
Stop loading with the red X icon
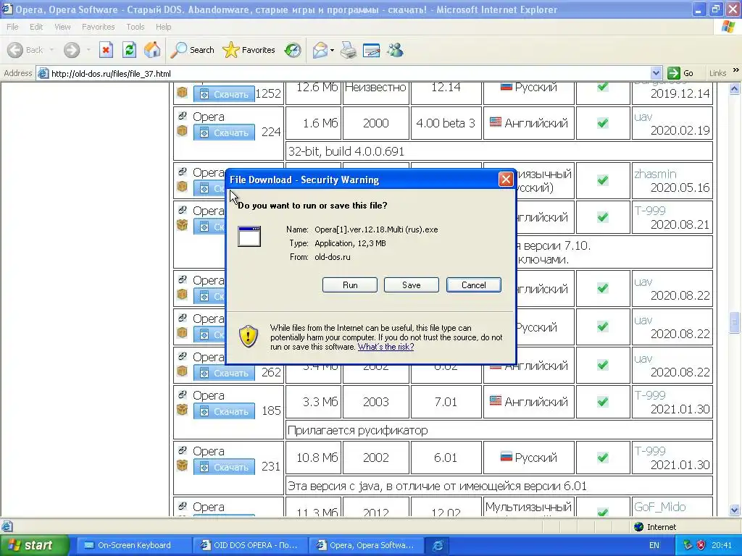pyautogui.click(x=106, y=50)
